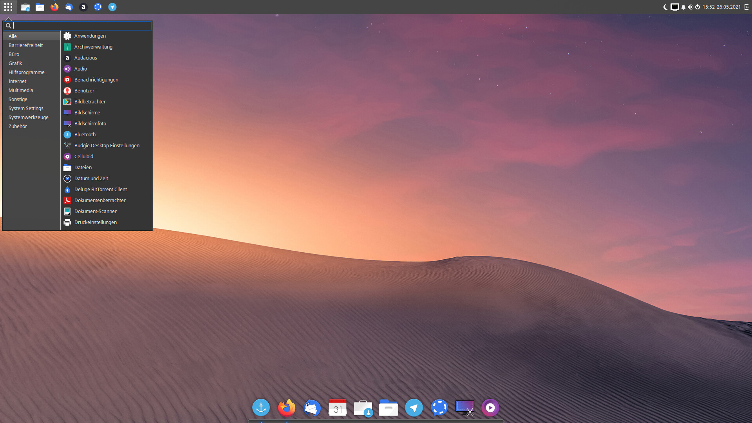Launch Firefox from the bottom dock
This screenshot has height=423, width=752.
[286, 408]
